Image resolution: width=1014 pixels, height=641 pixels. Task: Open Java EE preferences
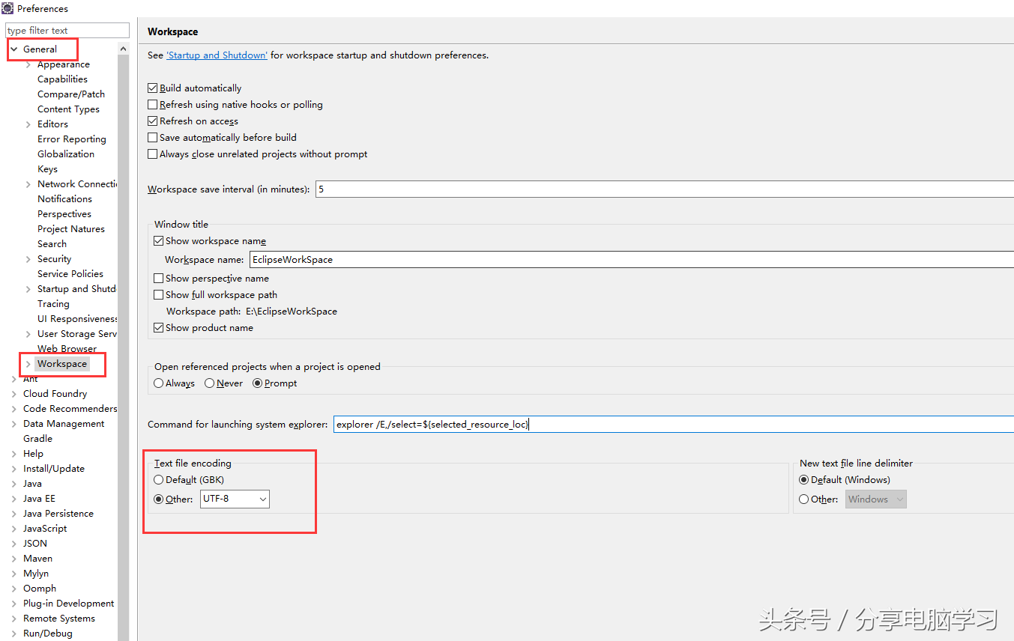click(39, 499)
